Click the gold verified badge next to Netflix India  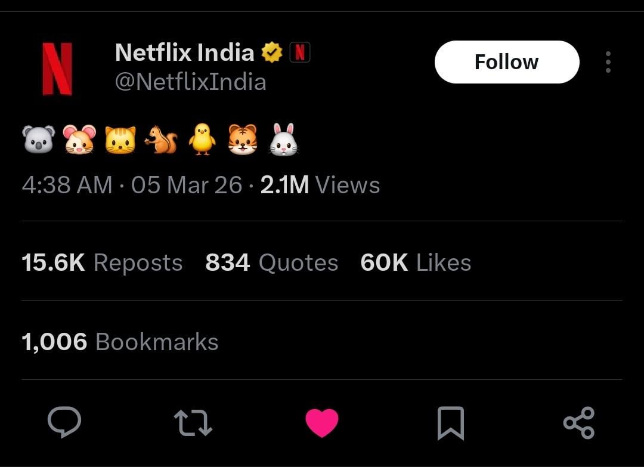(273, 52)
